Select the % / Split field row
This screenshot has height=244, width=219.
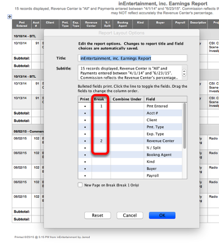130,148
